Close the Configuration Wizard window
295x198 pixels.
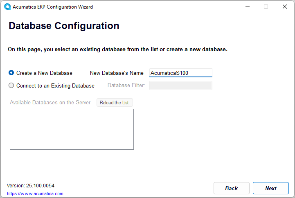click(x=285, y=7)
